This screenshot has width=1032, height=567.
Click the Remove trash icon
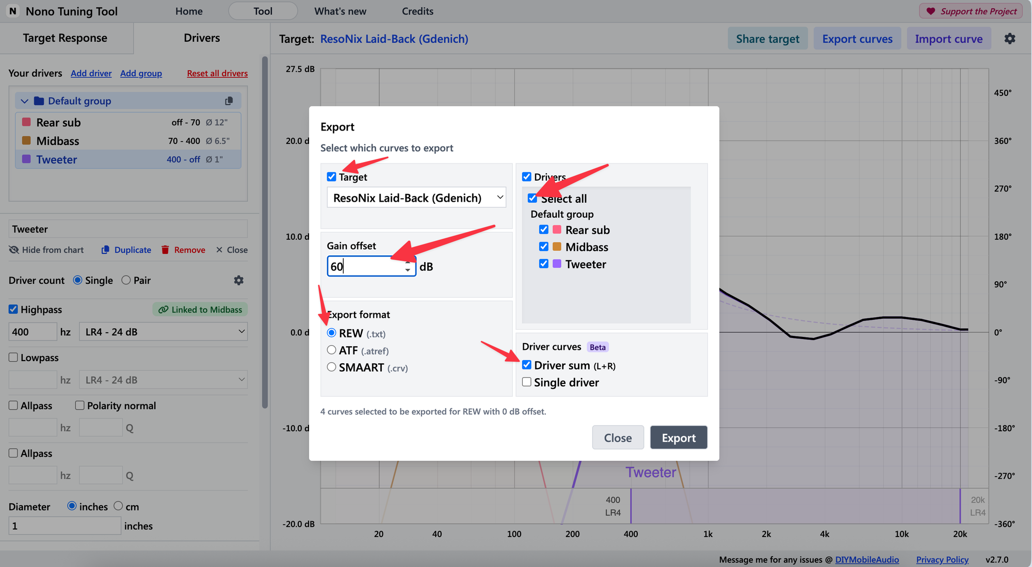point(165,250)
